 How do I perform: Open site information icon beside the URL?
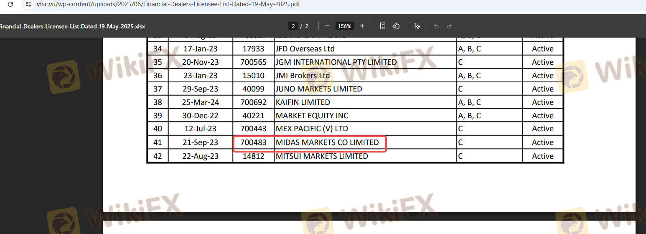coord(28,4)
